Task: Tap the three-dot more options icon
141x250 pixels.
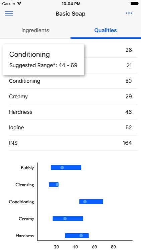Action: point(129,13)
